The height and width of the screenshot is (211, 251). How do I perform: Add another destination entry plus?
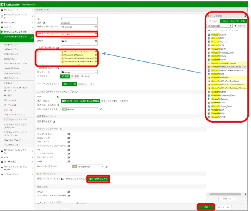(79, 64)
